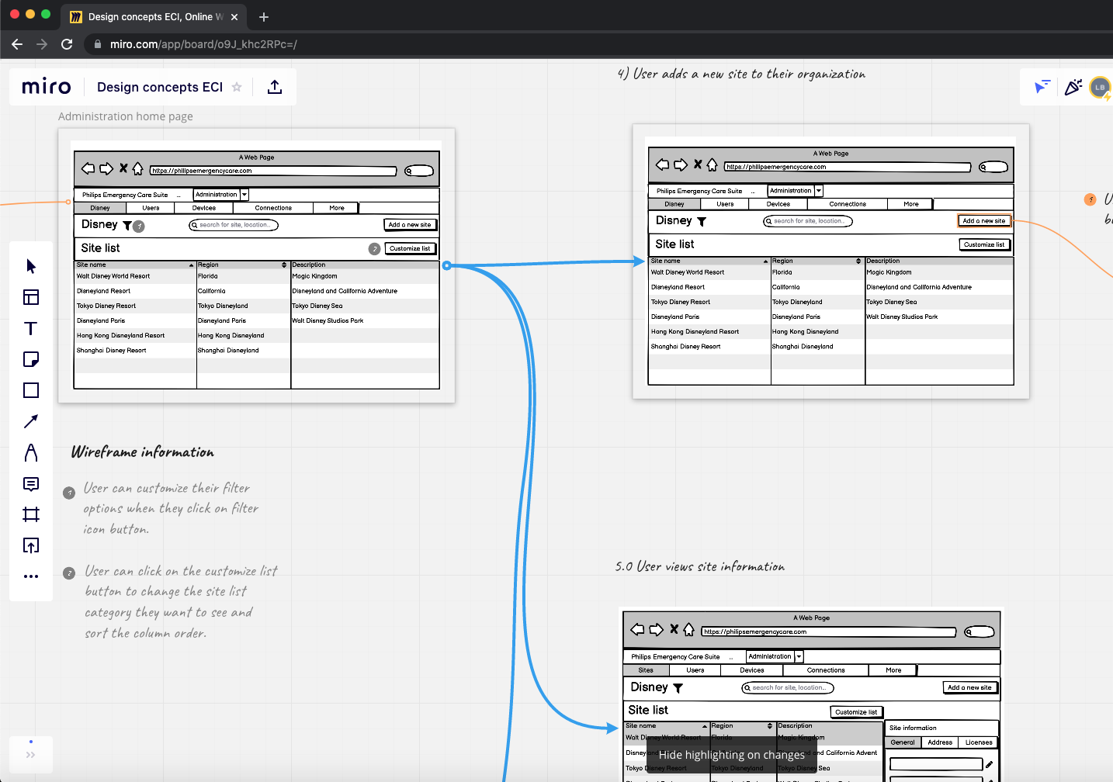Expand the bottom-left panel chevrons
Image resolution: width=1113 pixels, height=782 pixels.
pos(31,754)
